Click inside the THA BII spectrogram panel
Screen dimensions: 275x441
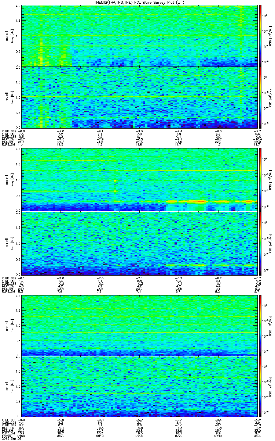[x=139, y=97]
